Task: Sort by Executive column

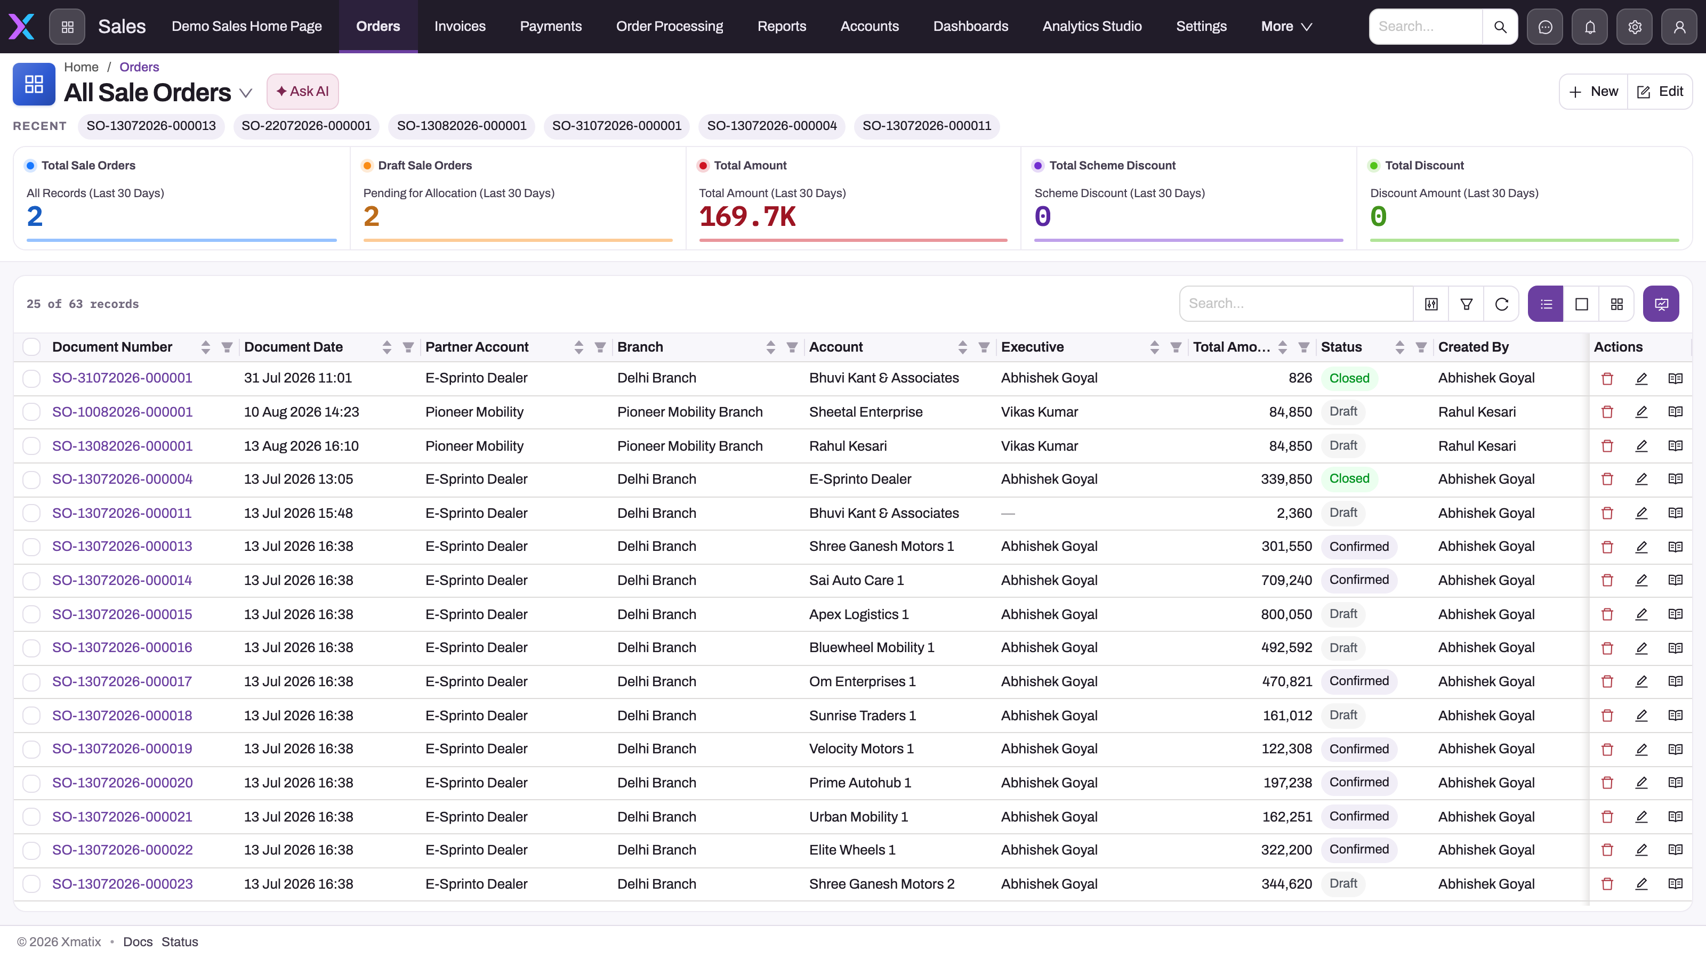Action: [x=1154, y=347]
